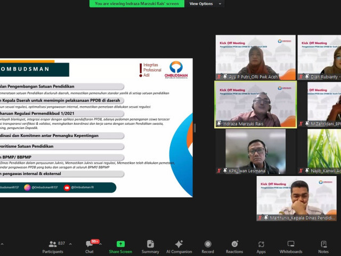The image size is (341, 256).
Task: Open the Participants panel
Action: point(53,246)
